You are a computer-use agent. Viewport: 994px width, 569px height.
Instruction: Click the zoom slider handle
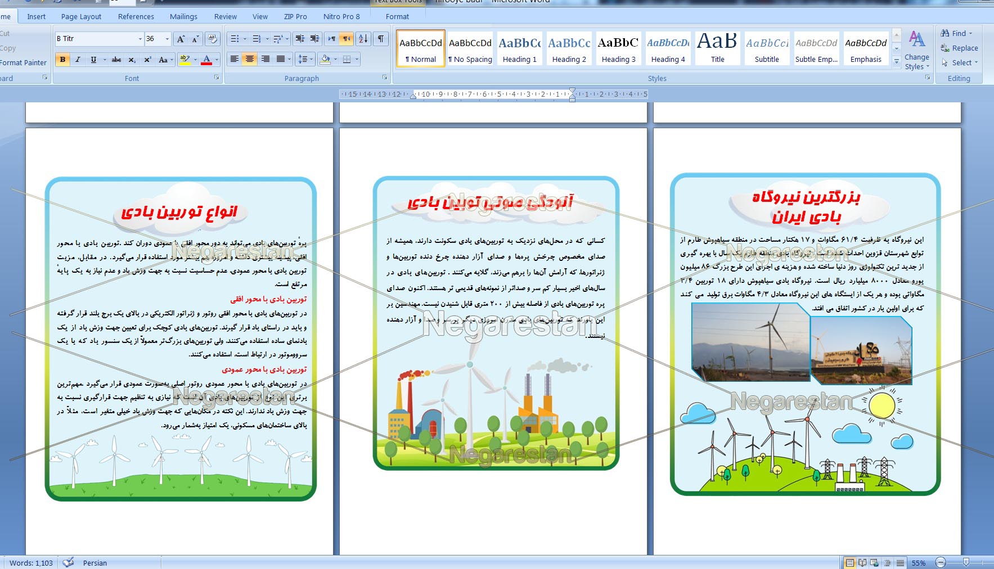[x=966, y=562]
